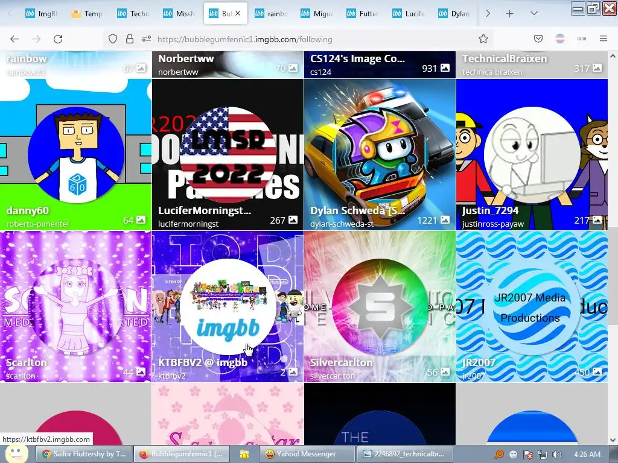Screen dimensions: 618x463
Task: Open Sailor Fluttershy Chrome taskbar window
Action: coord(84,454)
